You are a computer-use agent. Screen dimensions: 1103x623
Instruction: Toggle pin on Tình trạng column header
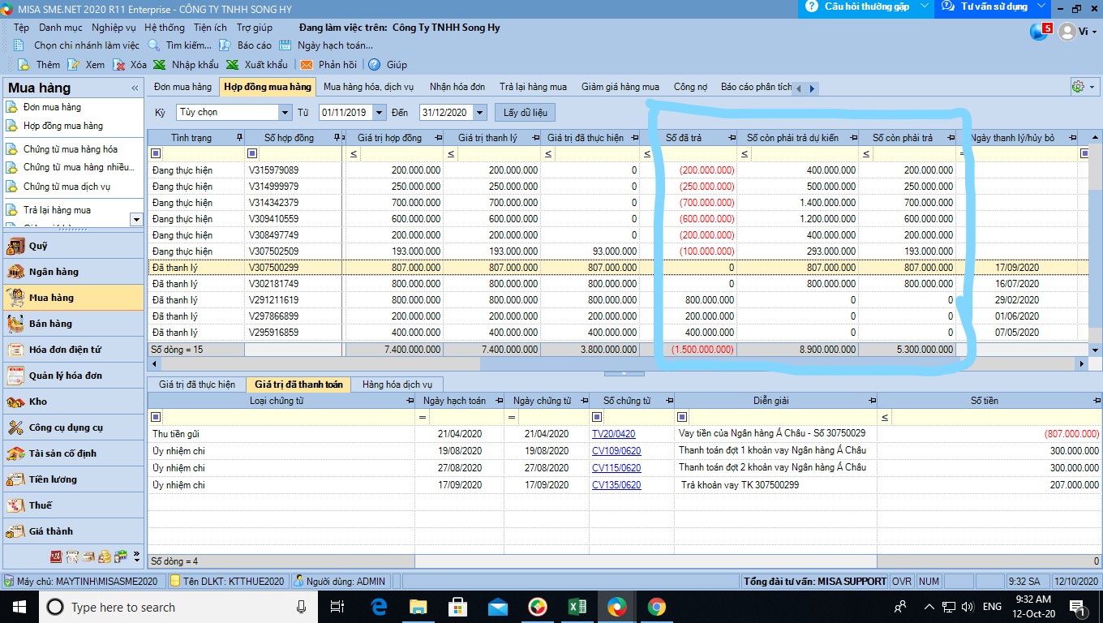tap(238, 138)
